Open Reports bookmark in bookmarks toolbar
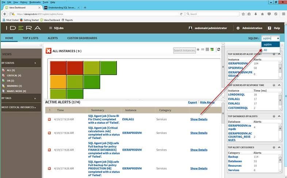This screenshot has width=287, height=178. pyautogui.click(x=67, y=20)
